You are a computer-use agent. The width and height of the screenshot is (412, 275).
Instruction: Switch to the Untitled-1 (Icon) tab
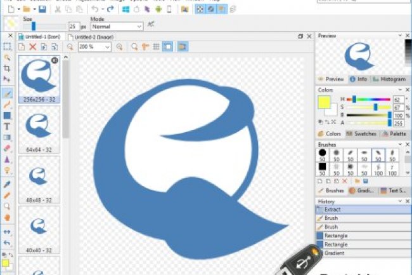coord(40,37)
